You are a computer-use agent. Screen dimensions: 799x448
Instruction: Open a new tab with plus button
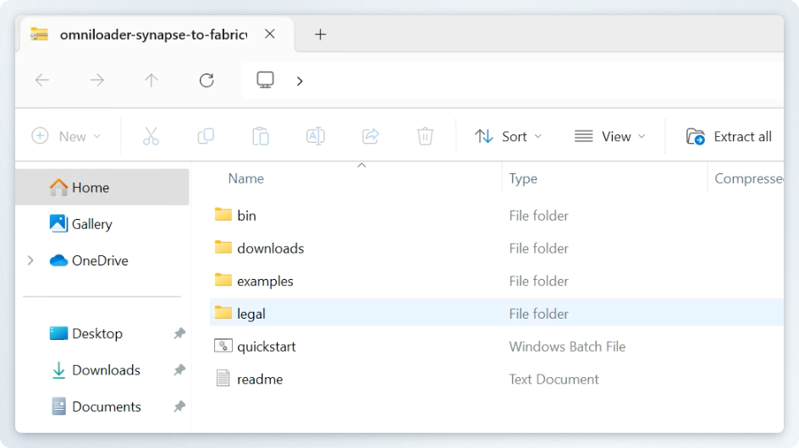(x=320, y=35)
